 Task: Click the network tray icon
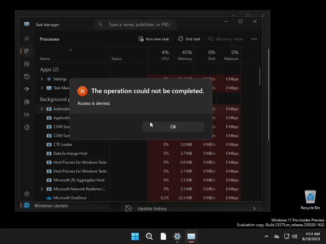tap(287, 236)
